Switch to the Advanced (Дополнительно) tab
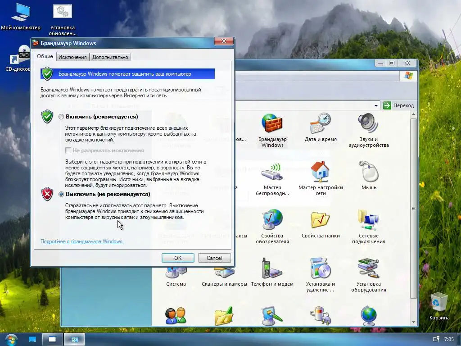Image resolution: width=461 pixels, height=346 pixels. coord(110,57)
